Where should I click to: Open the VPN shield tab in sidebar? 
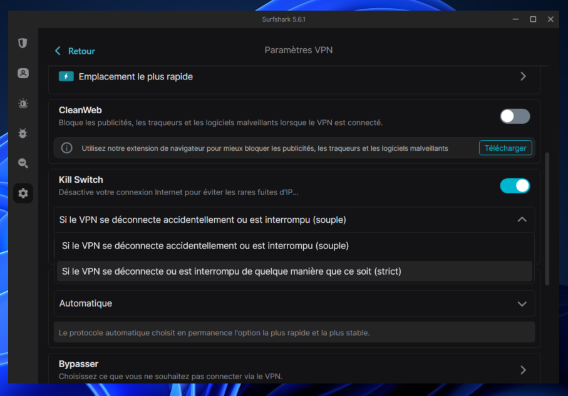click(x=23, y=43)
